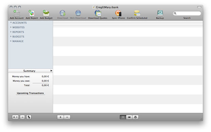This screenshot has width=211, height=132.
Task: Collapse the ACCOUNTS section triangle
Action: 11,23
